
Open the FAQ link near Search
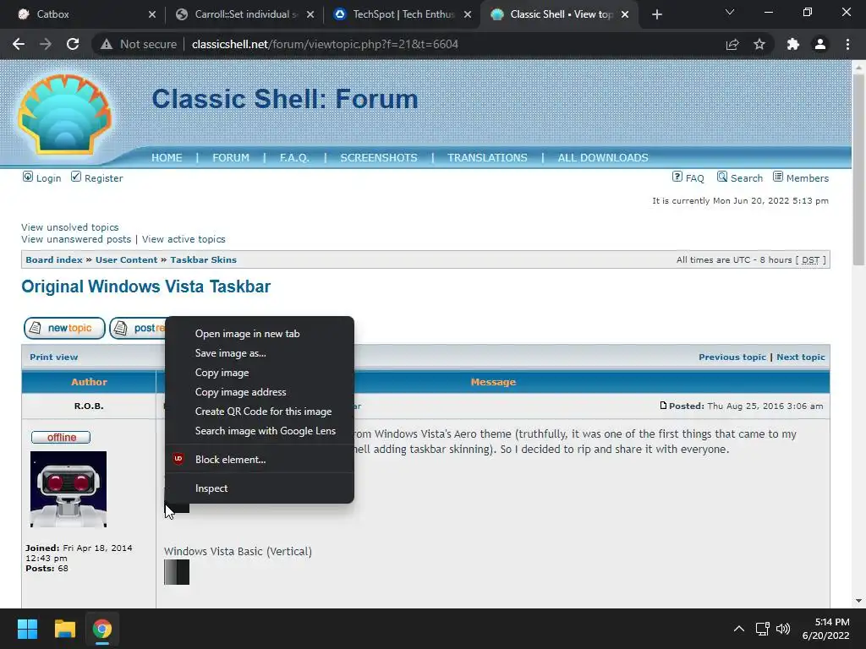pyautogui.click(x=688, y=177)
